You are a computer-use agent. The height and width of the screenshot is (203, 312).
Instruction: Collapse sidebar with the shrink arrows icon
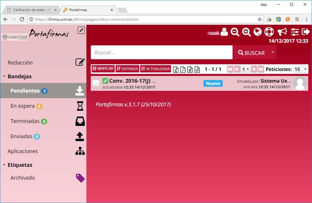pyautogui.click(x=81, y=30)
